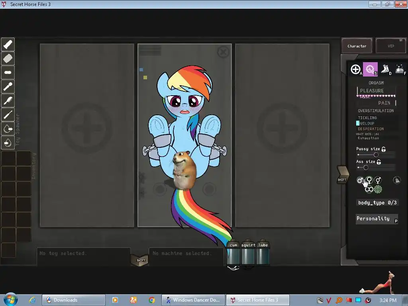
Task: Open the socks clothing section marked D
Action: tap(385, 69)
